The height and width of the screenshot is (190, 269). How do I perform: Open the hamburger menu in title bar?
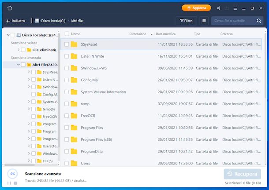point(235,8)
